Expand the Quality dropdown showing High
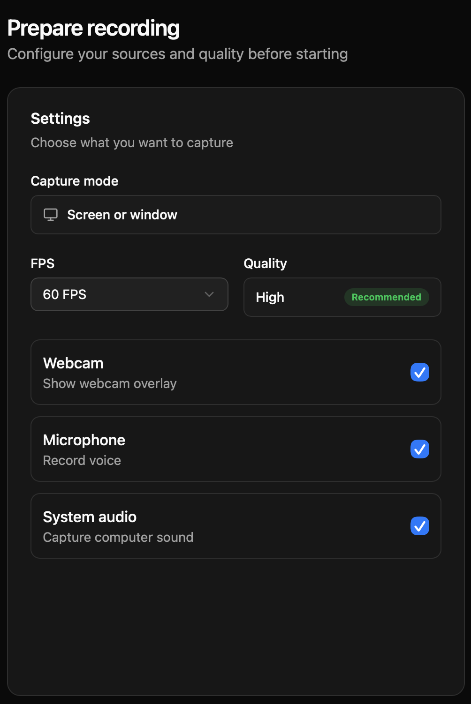 click(x=342, y=297)
